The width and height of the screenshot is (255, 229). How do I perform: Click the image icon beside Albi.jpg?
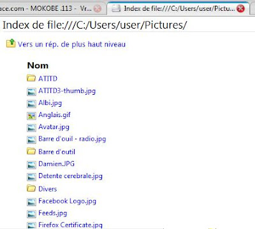[x=31, y=104]
